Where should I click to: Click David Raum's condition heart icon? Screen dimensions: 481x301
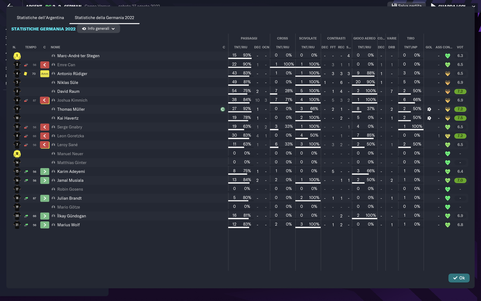(448, 91)
